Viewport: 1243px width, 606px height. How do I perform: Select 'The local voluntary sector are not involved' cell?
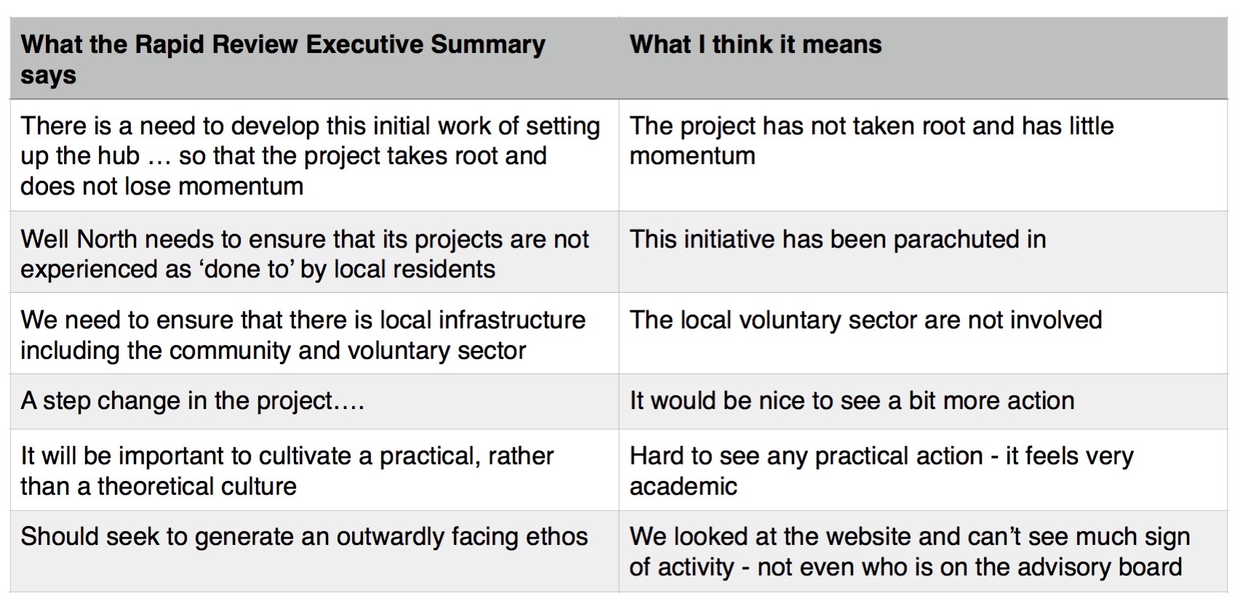[x=865, y=320]
